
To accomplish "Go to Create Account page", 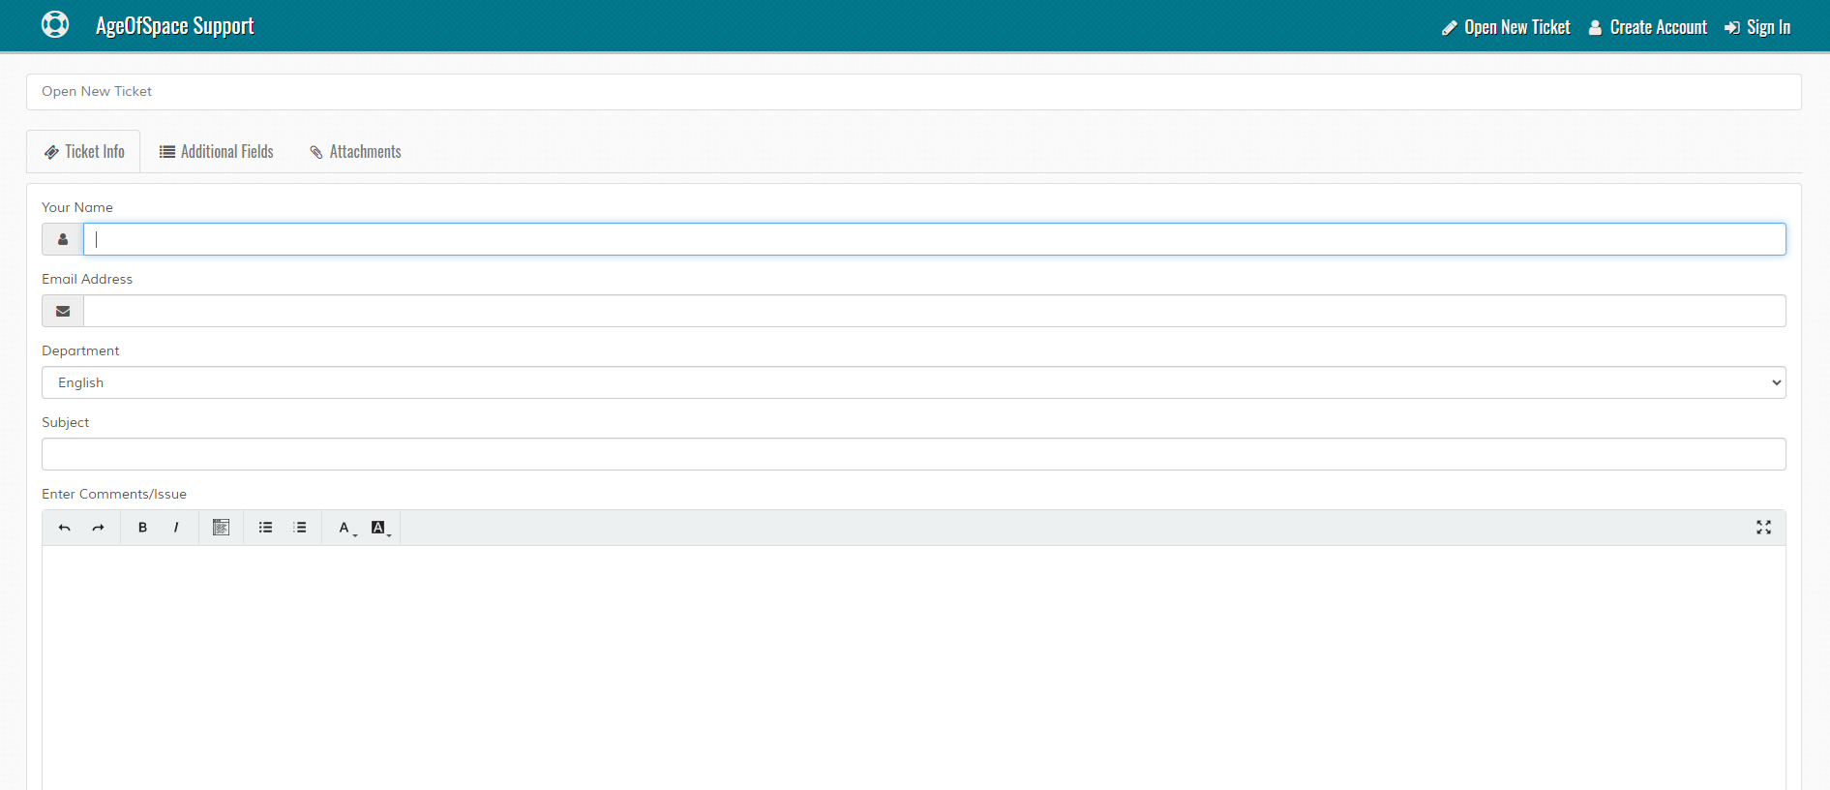I will point(1648,27).
